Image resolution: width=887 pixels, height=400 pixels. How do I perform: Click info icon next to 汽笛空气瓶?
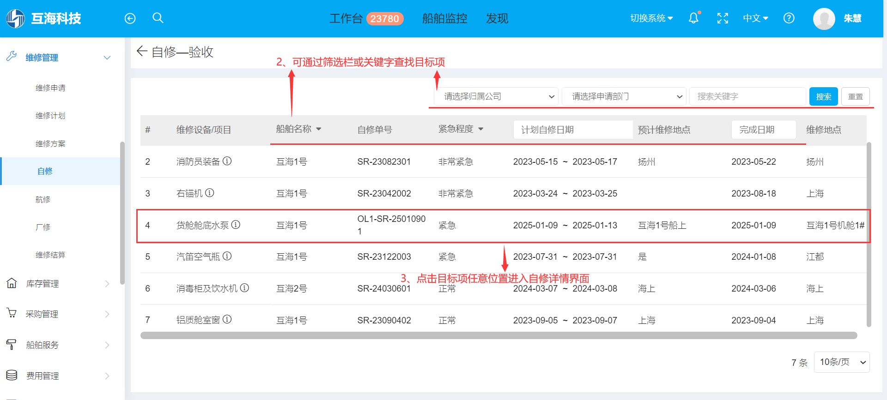[227, 256]
